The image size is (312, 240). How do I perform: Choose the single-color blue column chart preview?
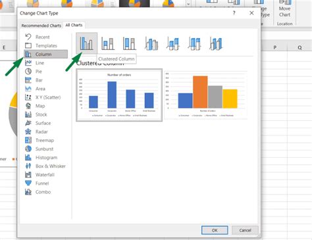tap(119, 95)
